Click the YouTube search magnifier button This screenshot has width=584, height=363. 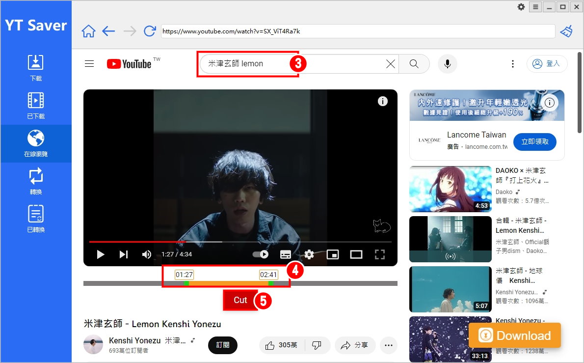click(x=414, y=64)
